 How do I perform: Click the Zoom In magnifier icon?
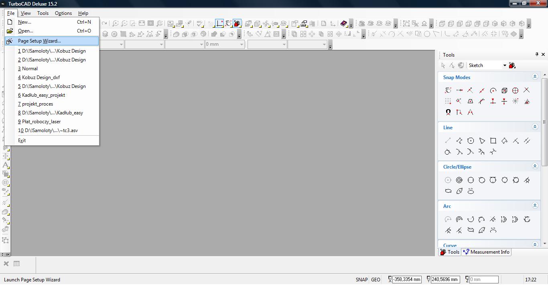pyautogui.click(x=115, y=24)
